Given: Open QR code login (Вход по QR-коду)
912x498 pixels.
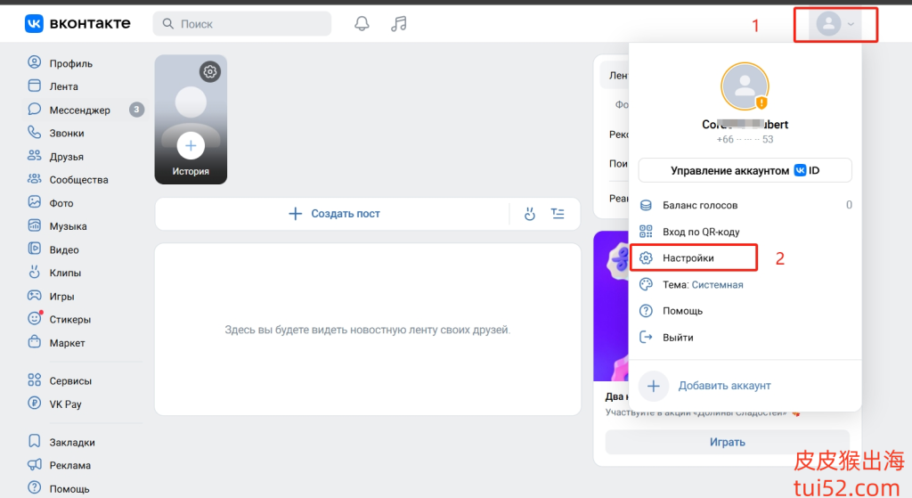Looking at the screenshot, I should tap(700, 232).
